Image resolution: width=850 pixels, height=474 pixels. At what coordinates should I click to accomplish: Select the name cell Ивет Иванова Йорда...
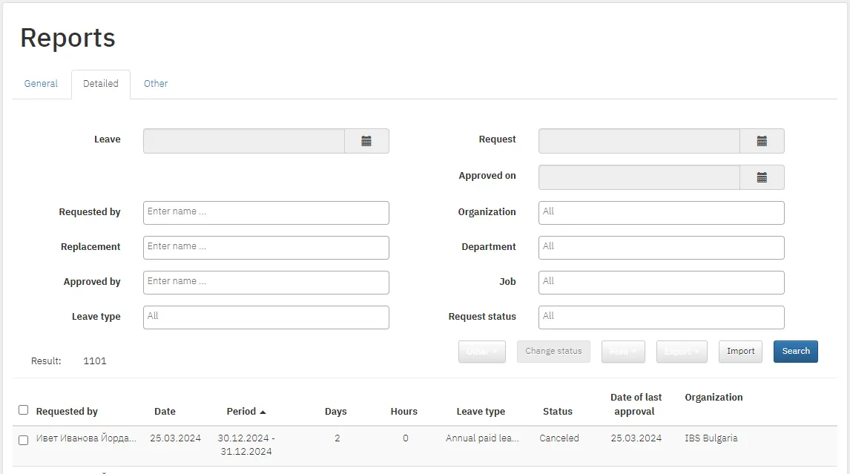tap(86, 438)
